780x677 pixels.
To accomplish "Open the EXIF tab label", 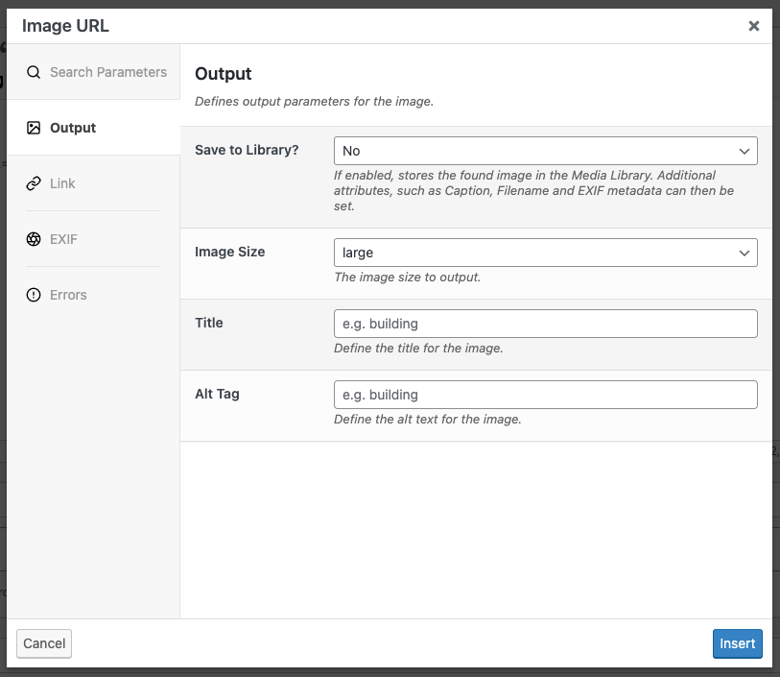I will [x=63, y=239].
